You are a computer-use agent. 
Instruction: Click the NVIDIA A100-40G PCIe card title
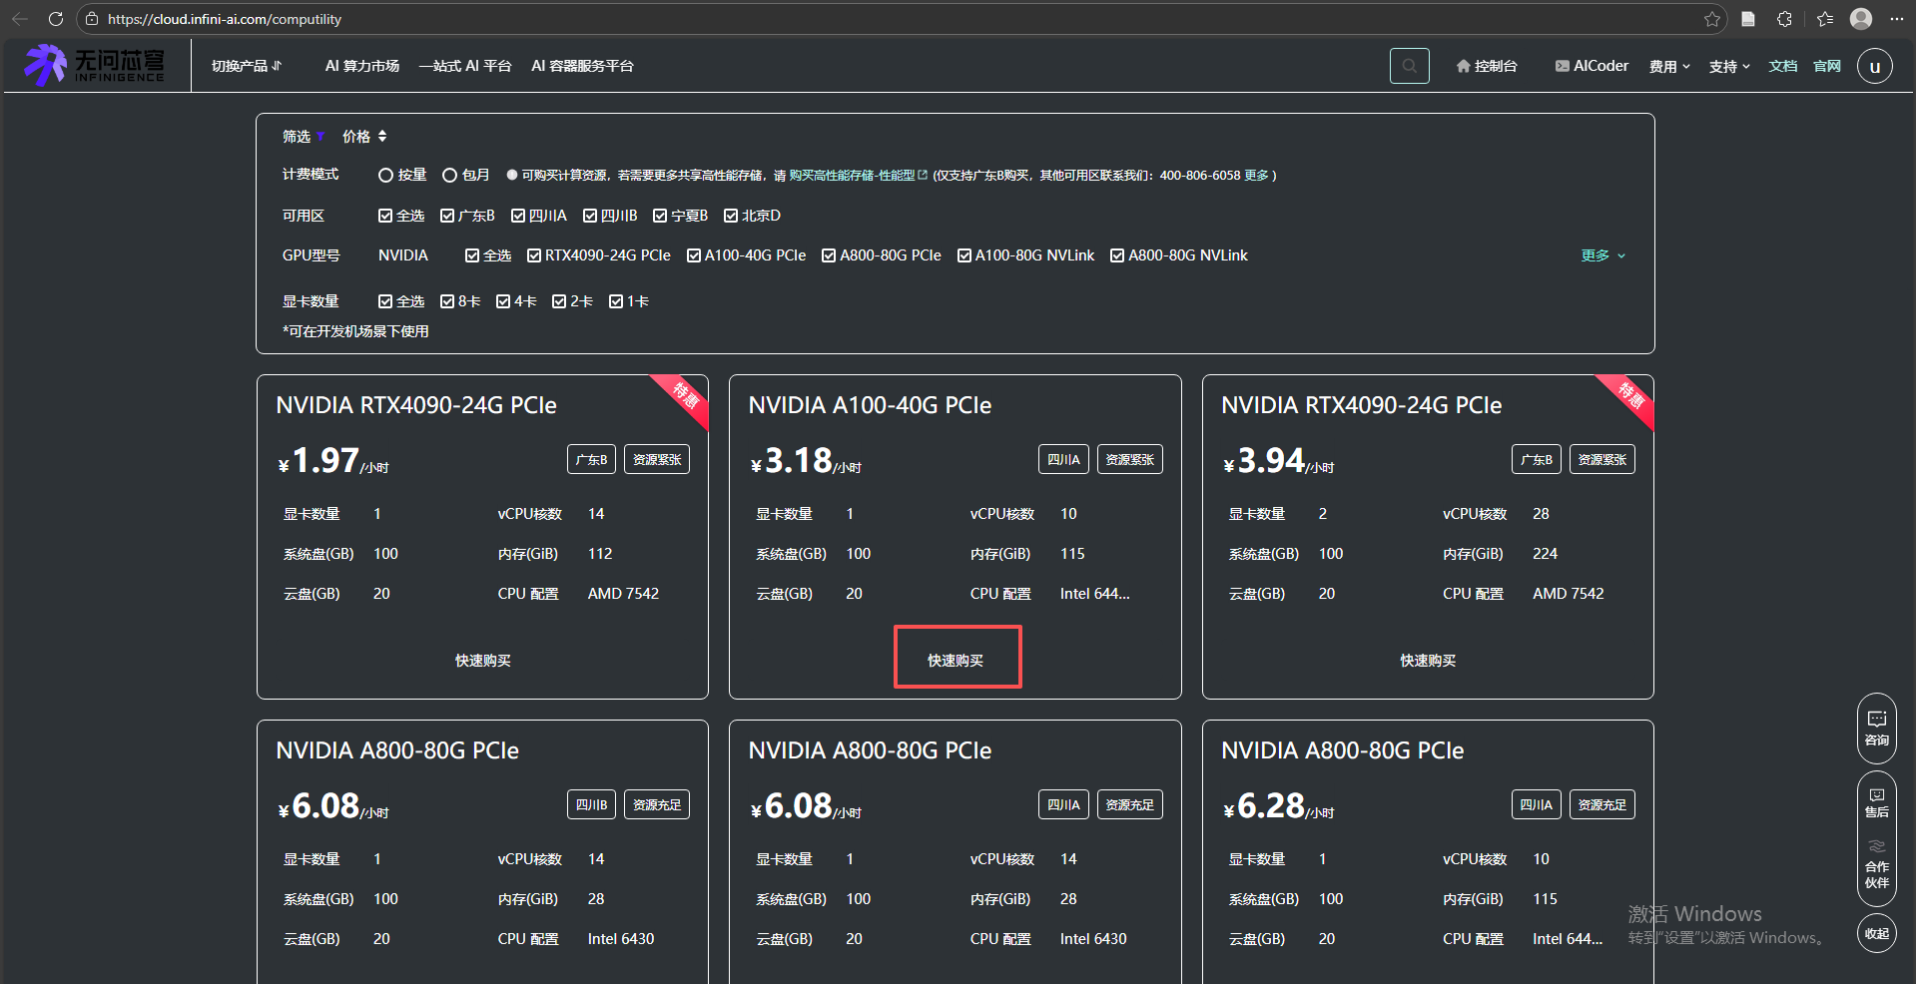[x=870, y=405]
